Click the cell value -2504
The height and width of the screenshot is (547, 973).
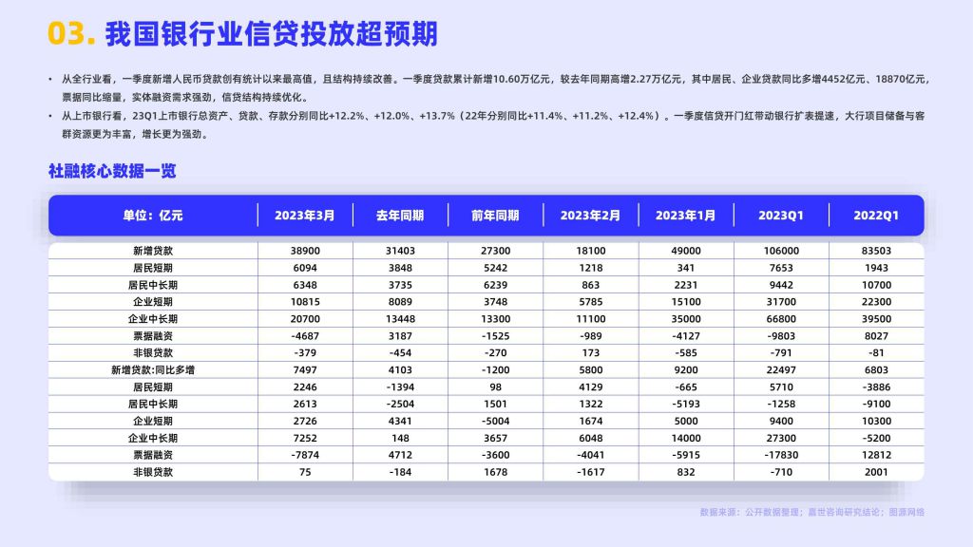click(400, 404)
